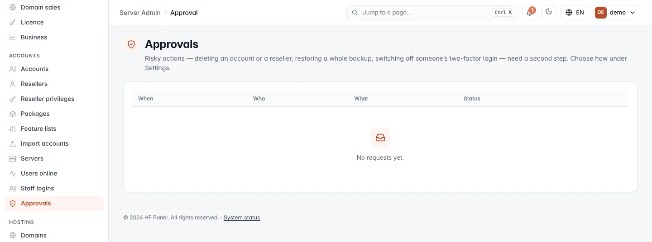Click the chart icon beside Business
The image size is (652, 242).
pos(13,37)
